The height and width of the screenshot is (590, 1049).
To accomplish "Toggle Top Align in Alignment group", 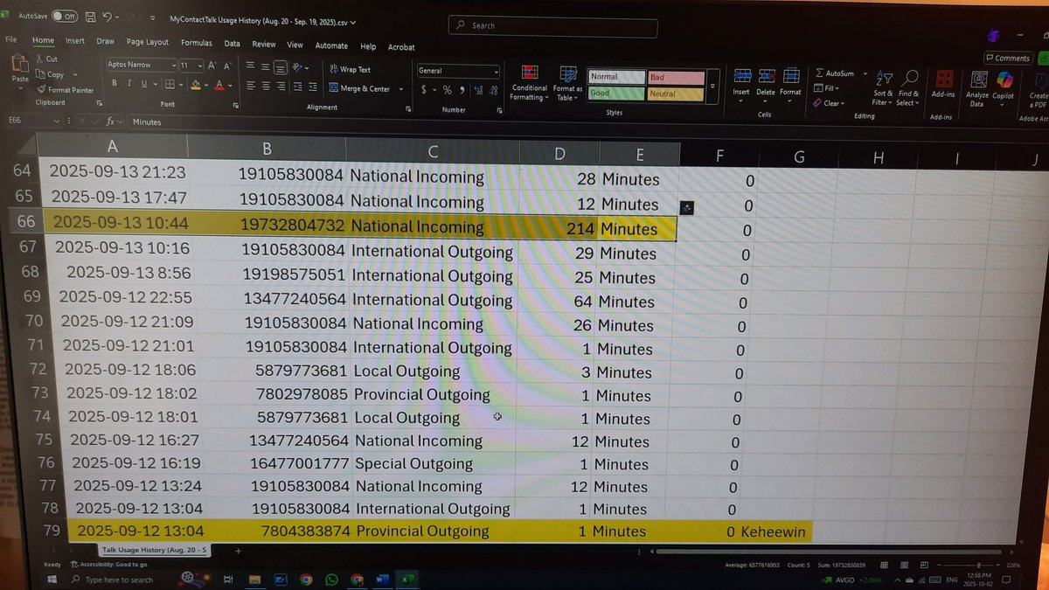I will (251, 66).
